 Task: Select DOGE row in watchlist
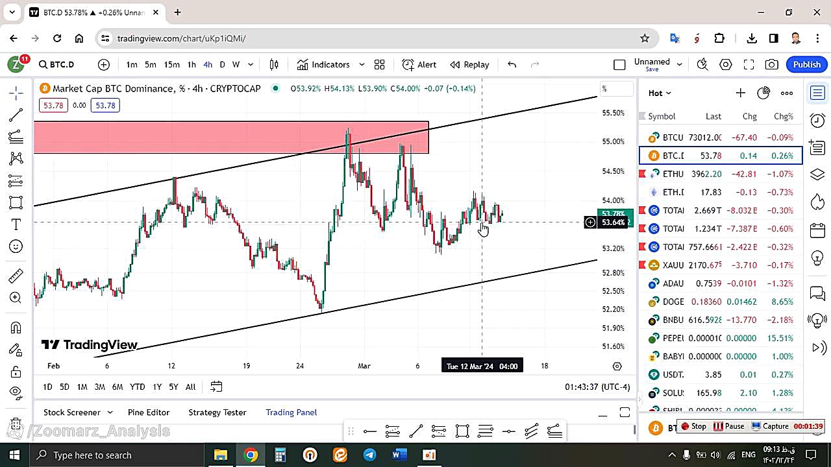pyautogui.click(x=721, y=302)
